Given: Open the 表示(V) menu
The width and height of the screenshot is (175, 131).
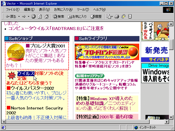Looking at the screenshot, I should [x=44, y=10].
